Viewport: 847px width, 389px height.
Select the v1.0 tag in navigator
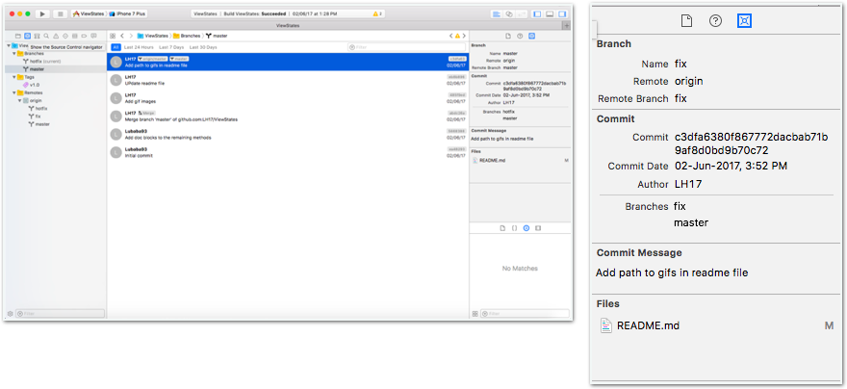[56, 85]
